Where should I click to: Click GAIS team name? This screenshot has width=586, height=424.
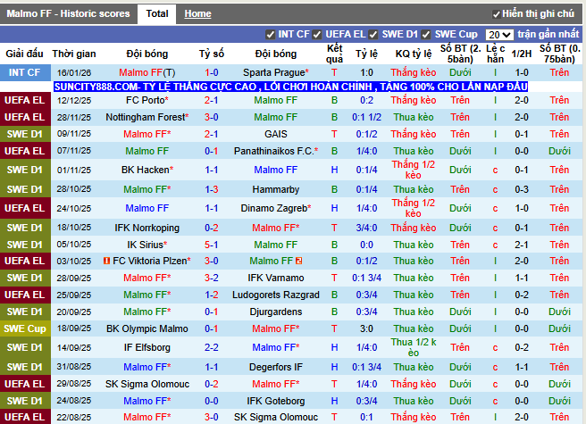click(276, 134)
